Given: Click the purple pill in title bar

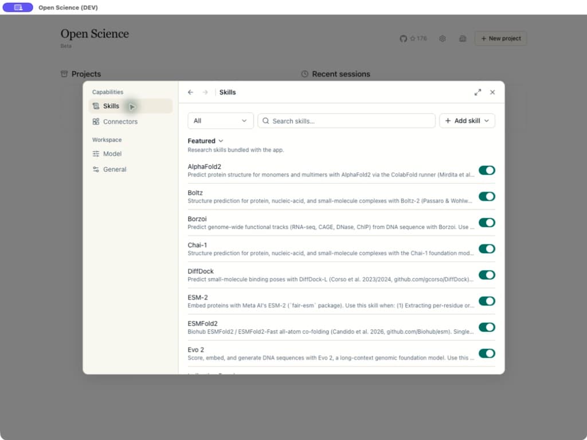Looking at the screenshot, I should pos(18,7).
